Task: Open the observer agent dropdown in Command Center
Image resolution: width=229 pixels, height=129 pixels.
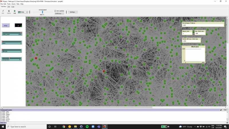Action: [4, 123]
